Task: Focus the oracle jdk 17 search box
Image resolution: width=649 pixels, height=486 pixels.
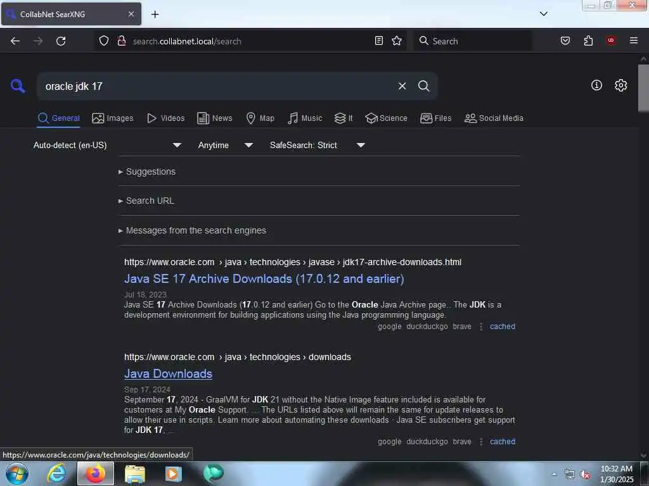Action: click(217, 86)
